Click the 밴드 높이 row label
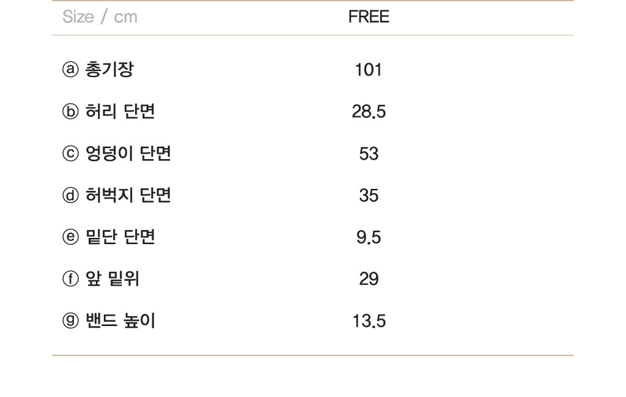This screenshot has width=626, height=397. pos(120,321)
